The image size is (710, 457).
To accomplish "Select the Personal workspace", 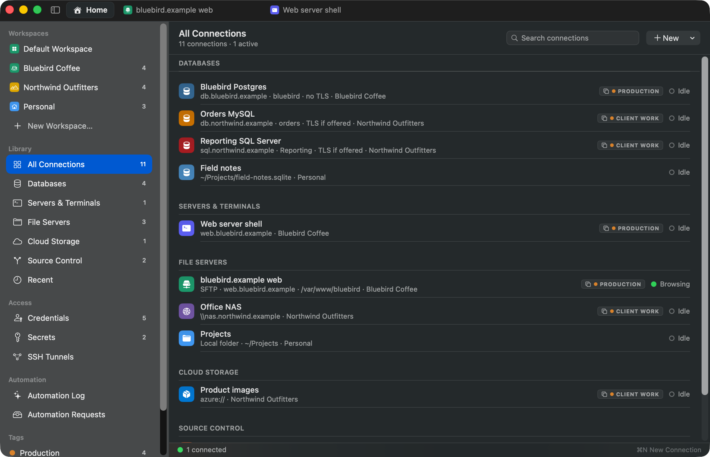I will tap(79, 106).
